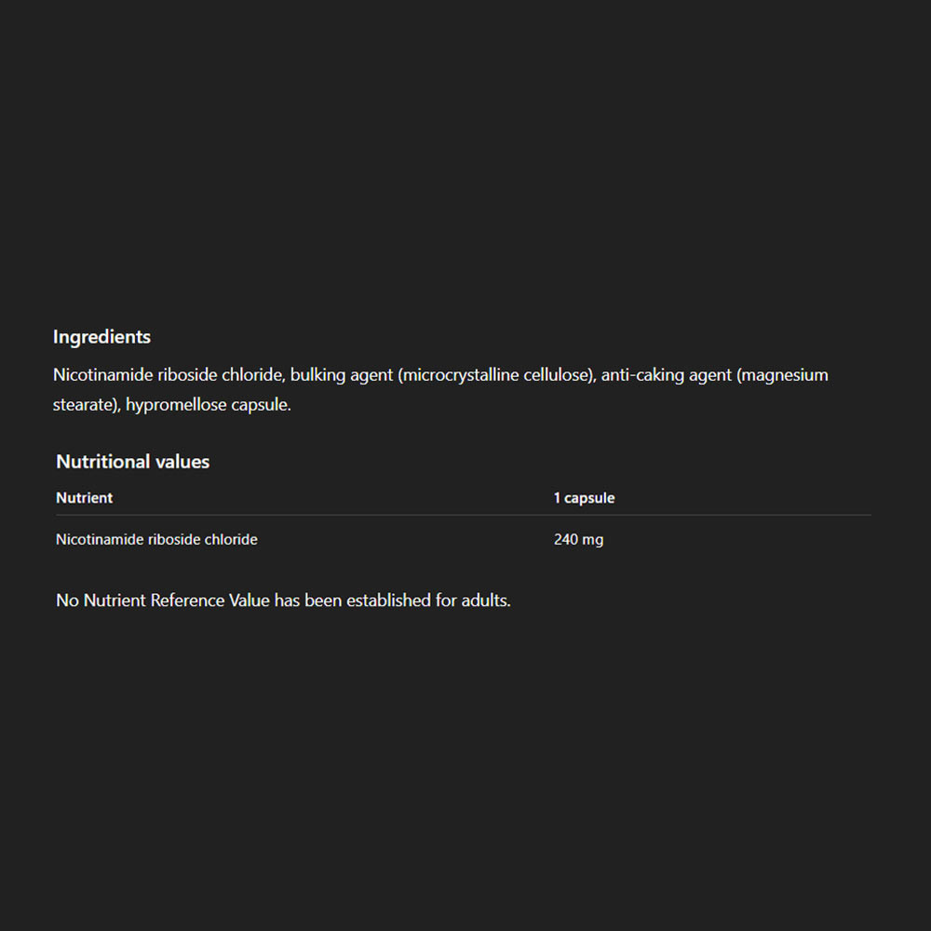The width and height of the screenshot is (931, 931).
Task: Click the word adults in the note
Action: tap(484, 600)
